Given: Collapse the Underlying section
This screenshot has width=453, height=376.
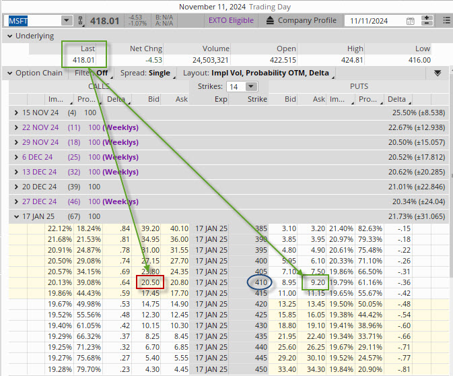Looking at the screenshot, I should click(x=9, y=36).
